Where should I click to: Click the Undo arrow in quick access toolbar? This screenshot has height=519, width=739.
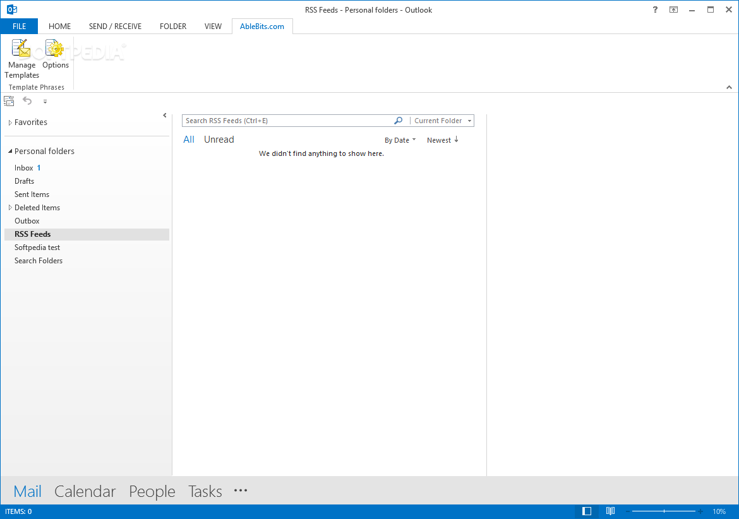[x=27, y=101]
